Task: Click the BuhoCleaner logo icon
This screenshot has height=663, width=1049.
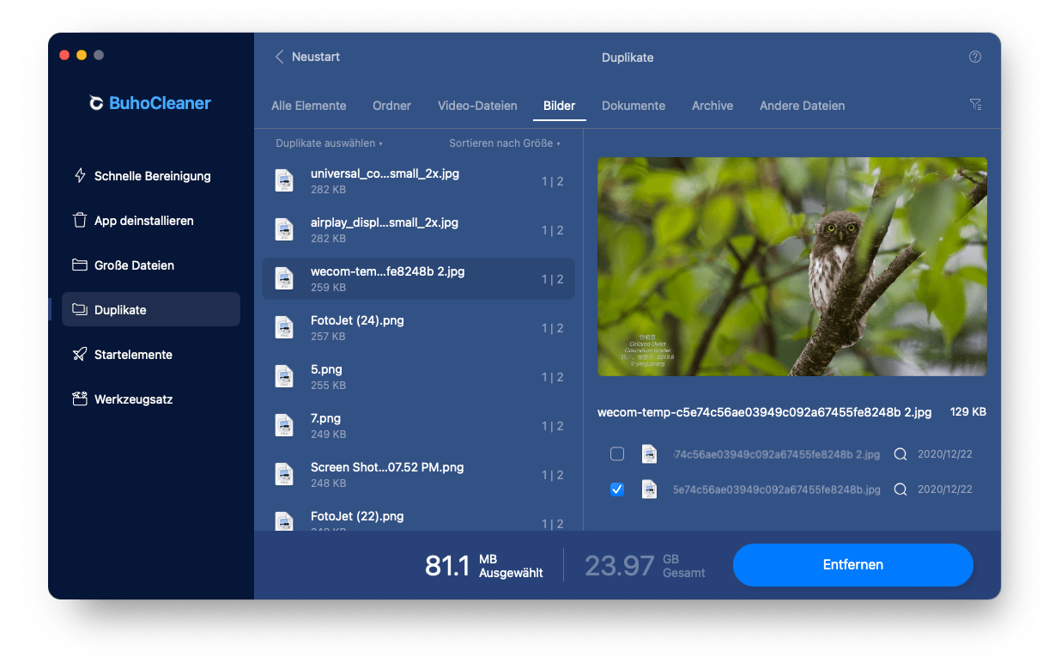Action: [97, 104]
